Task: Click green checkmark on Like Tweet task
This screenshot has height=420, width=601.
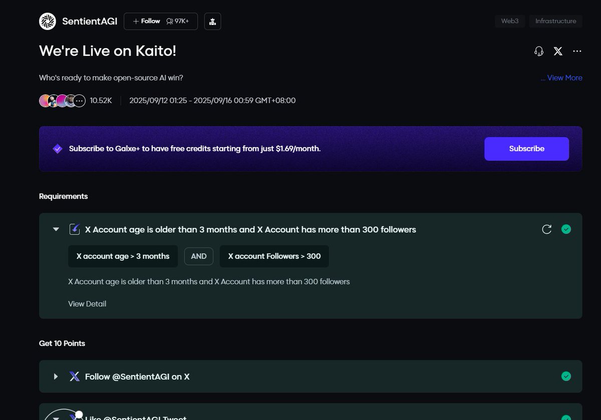Action: click(x=566, y=417)
